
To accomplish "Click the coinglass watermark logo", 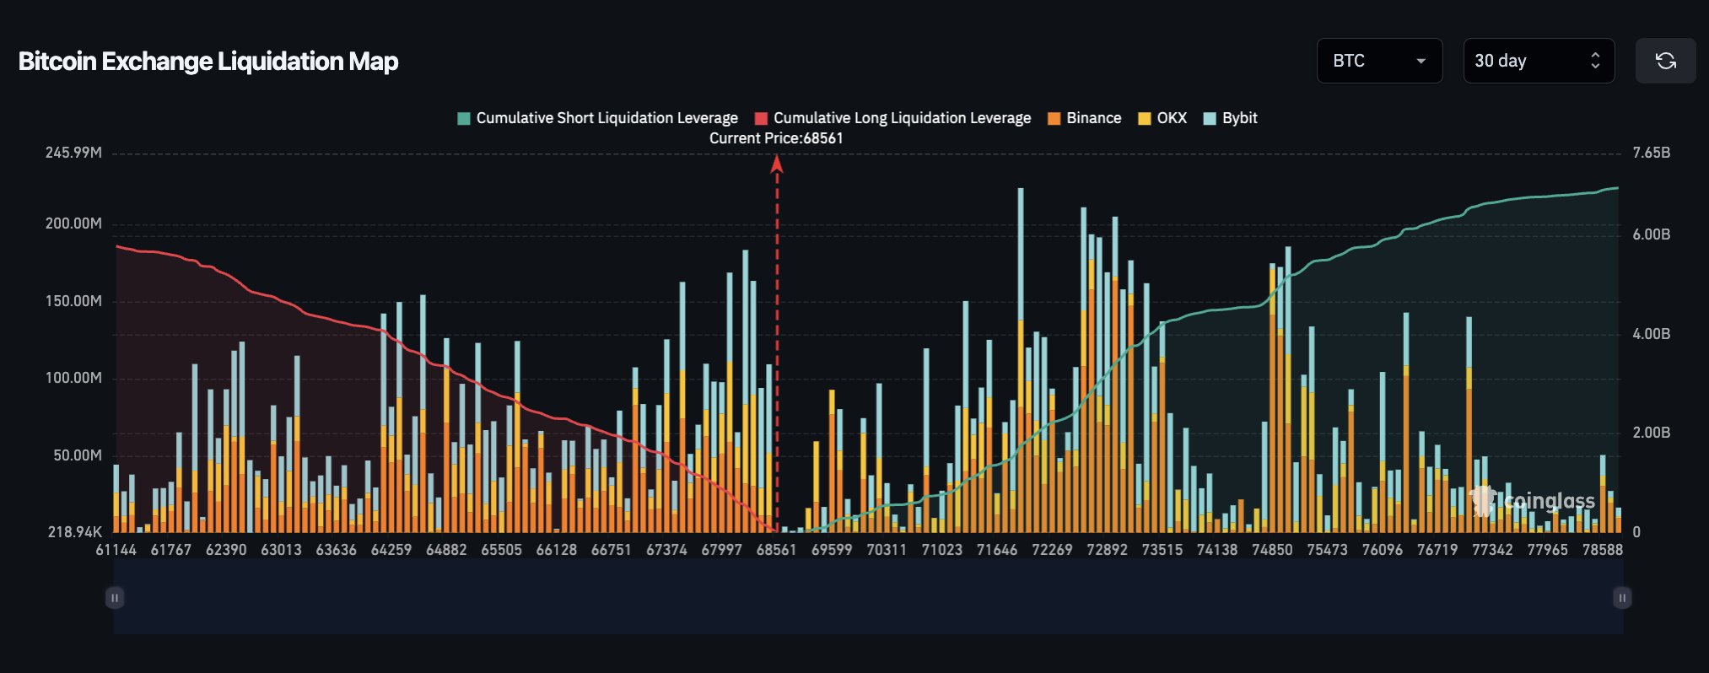I will [x=1532, y=501].
